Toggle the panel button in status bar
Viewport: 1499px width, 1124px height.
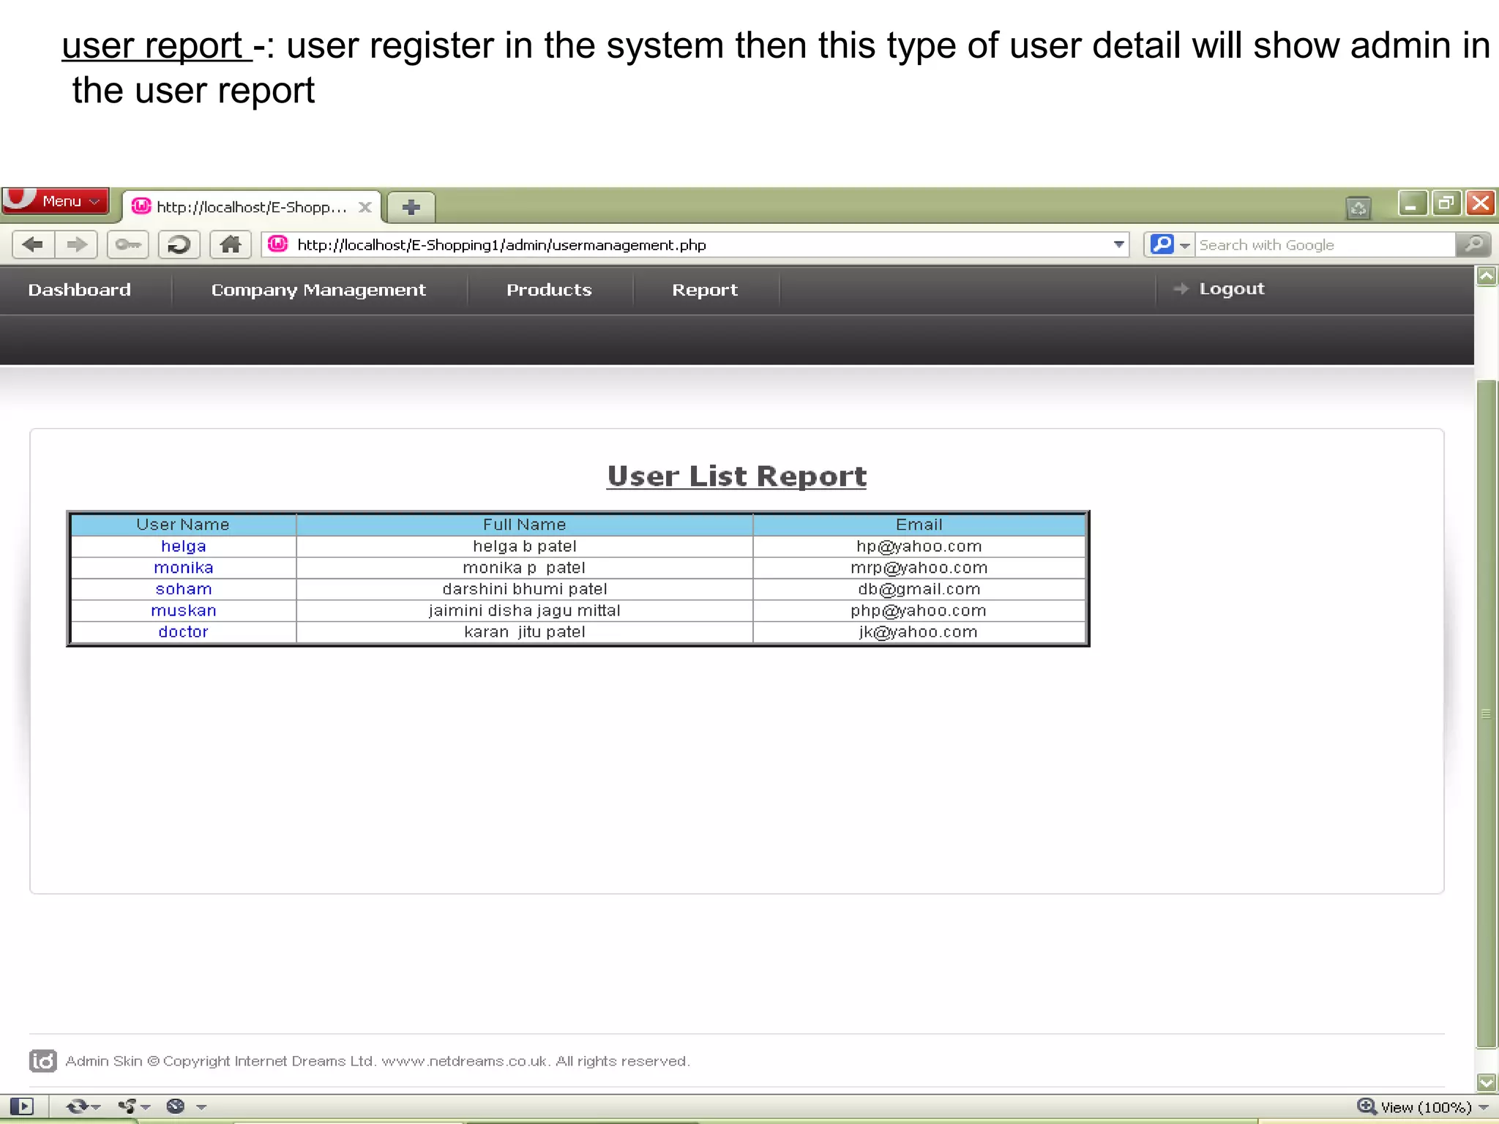click(x=22, y=1106)
